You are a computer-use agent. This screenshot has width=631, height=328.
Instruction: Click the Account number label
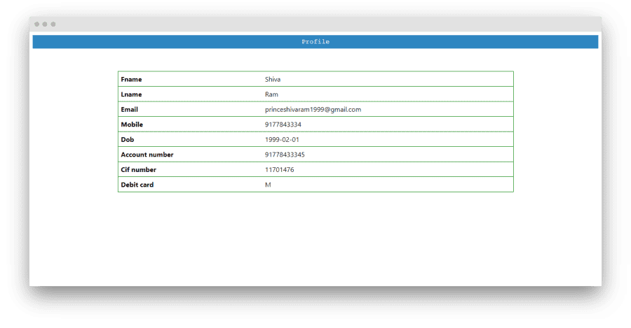point(147,155)
